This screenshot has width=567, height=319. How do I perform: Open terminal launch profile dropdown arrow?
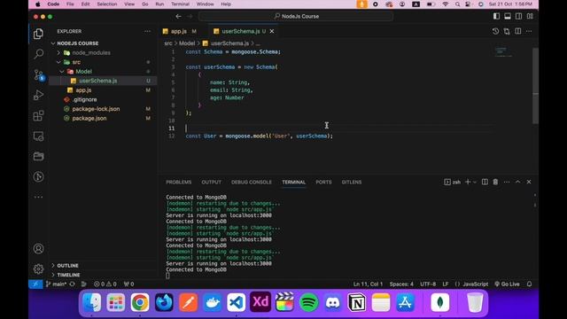click(475, 182)
